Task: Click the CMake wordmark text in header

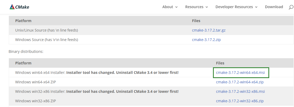Action: coord(22,7)
